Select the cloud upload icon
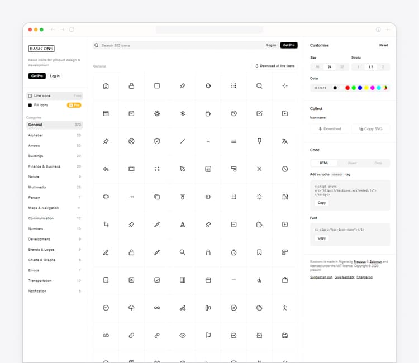 click(x=131, y=308)
